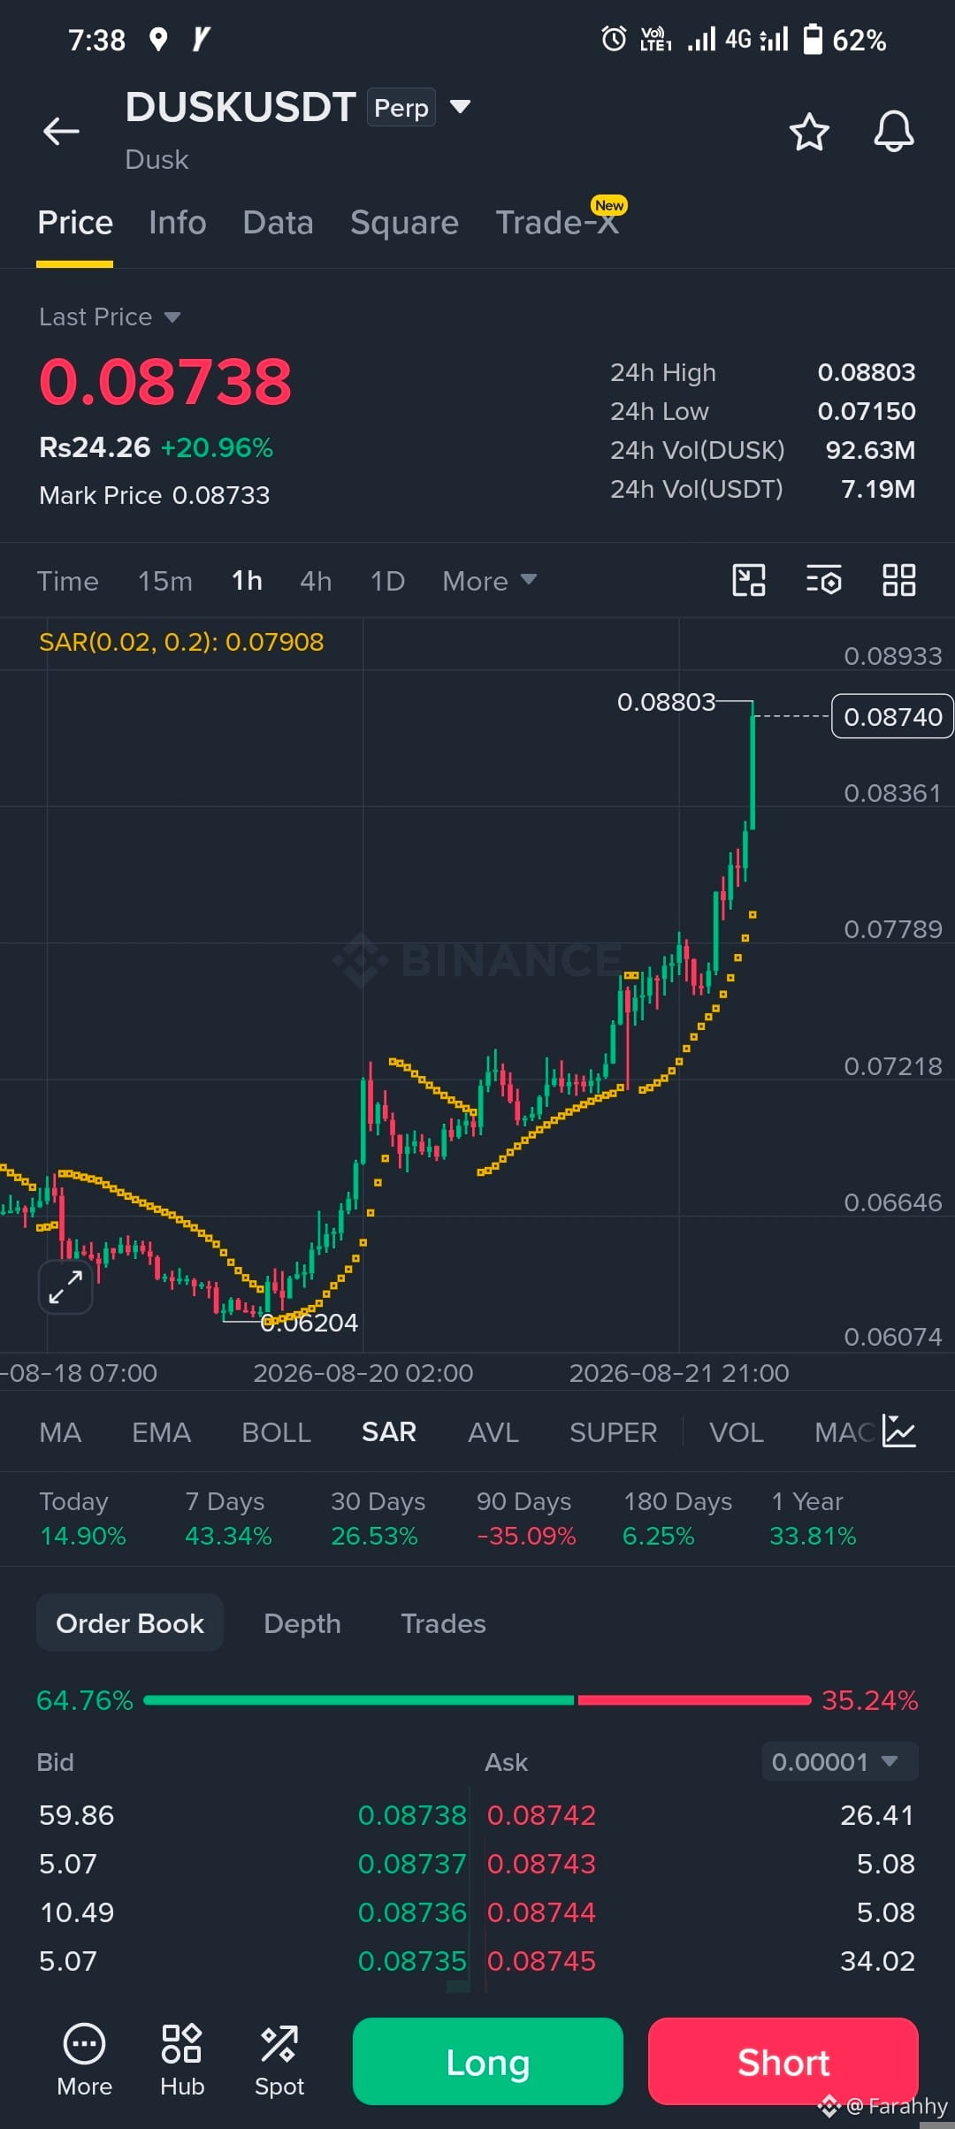Open the More timeframes dropdown
Viewport: 955px width, 2129px height.
(x=489, y=581)
